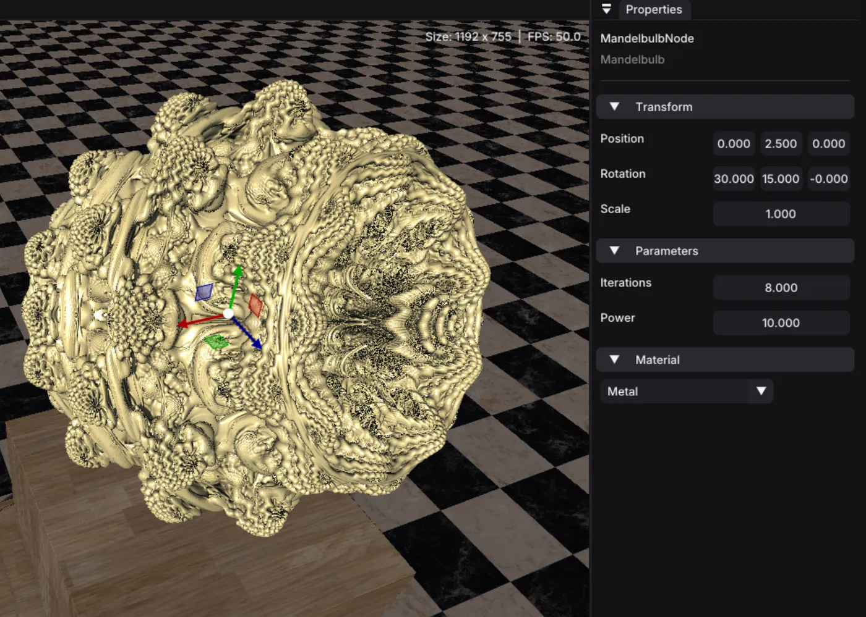
Task: Click the white center point of gizmo
Action: coord(228,314)
